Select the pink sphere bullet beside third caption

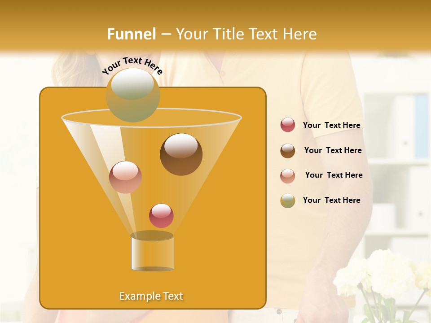(x=287, y=175)
